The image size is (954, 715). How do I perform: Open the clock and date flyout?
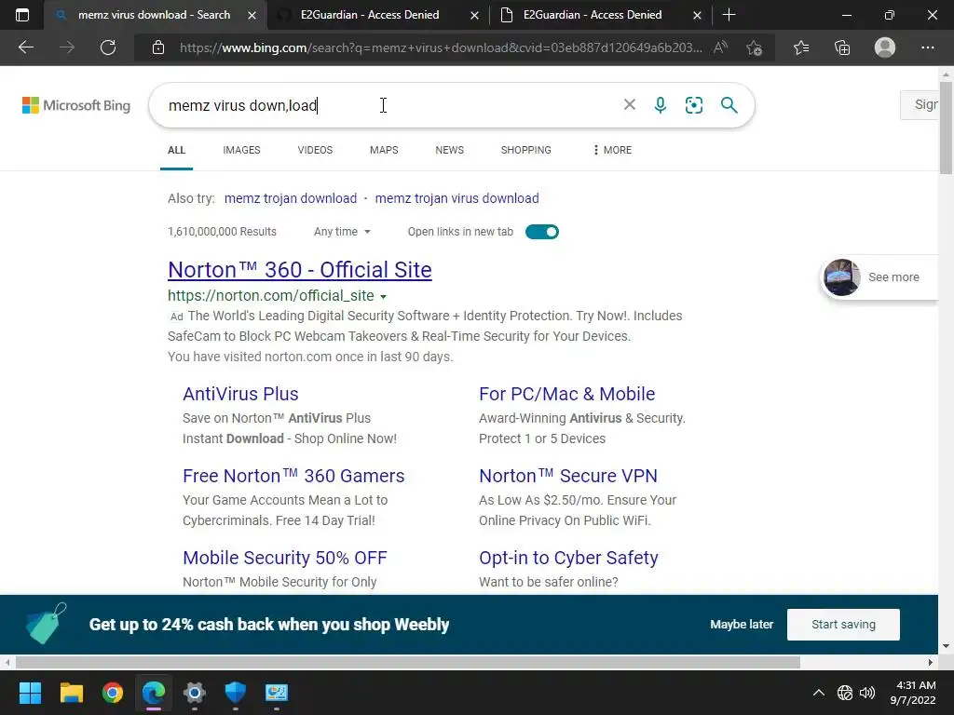coord(915,693)
